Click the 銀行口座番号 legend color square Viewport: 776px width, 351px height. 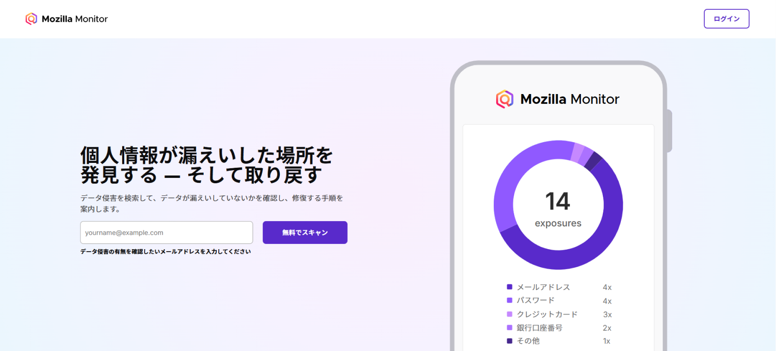click(x=509, y=328)
